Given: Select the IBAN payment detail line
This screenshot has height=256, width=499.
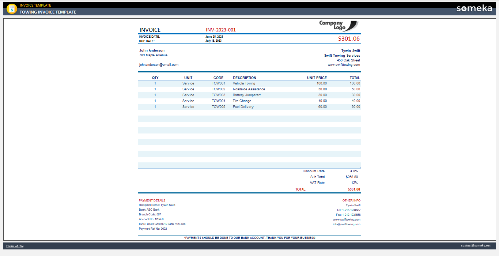Looking at the screenshot, I should tap(162, 224).
